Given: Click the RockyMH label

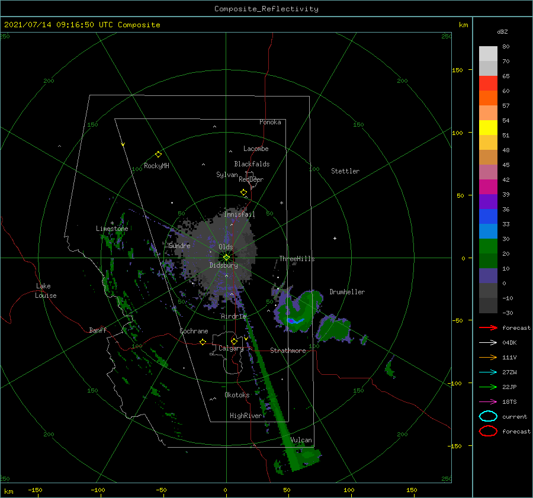Looking at the screenshot, I should pyautogui.click(x=156, y=166).
